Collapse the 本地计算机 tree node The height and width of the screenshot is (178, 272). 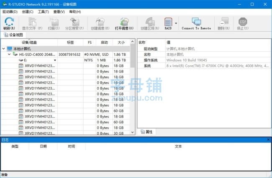[x=4, y=49]
